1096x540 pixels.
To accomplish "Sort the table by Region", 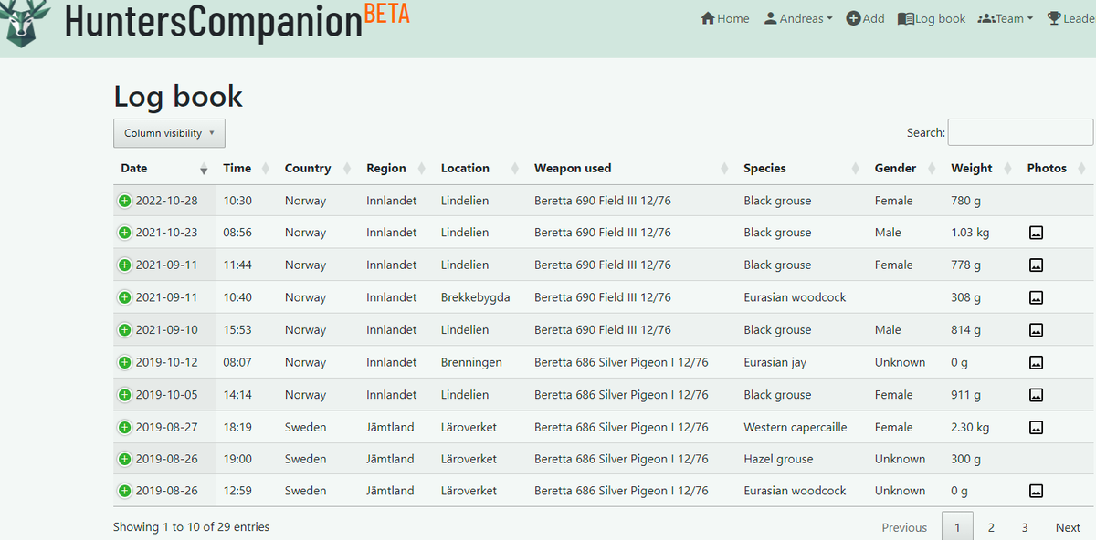I will (x=396, y=169).
